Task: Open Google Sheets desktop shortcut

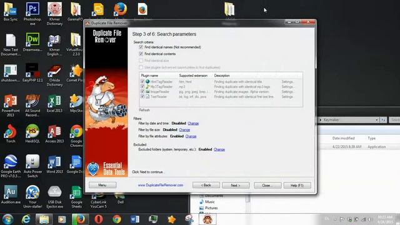Action: (76, 196)
